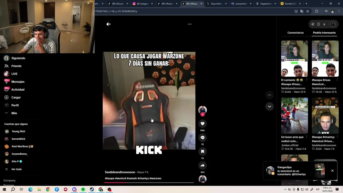Switch to the Podría interesarte tab
The height and width of the screenshot is (193, 343).
coord(324,33)
